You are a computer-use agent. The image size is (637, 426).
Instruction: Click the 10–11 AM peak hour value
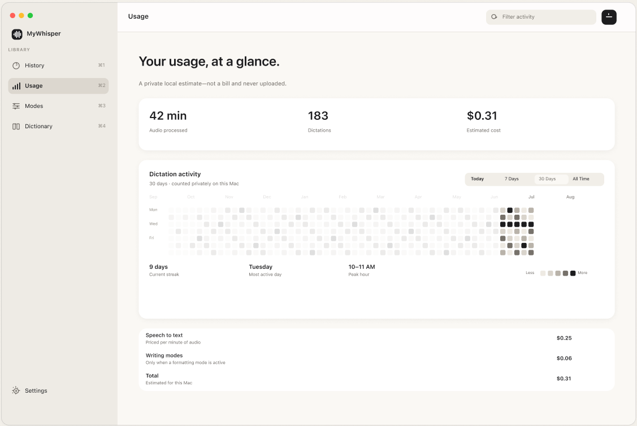pyautogui.click(x=362, y=267)
